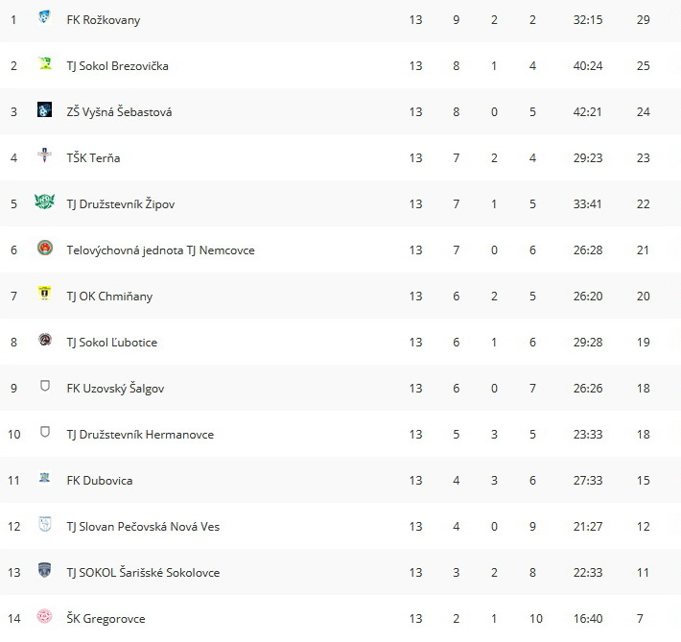Open the FK Dubovica team link
The height and width of the screenshot is (642, 681).
pos(100,481)
